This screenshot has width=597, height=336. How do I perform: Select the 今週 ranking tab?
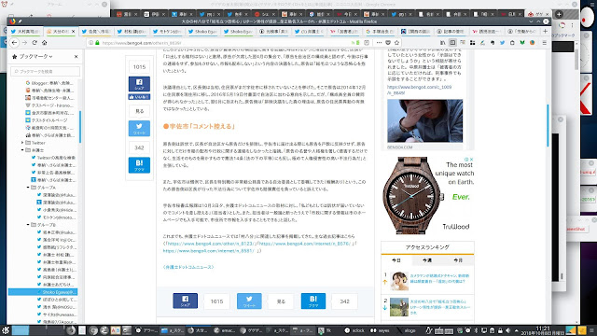pos(427,260)
